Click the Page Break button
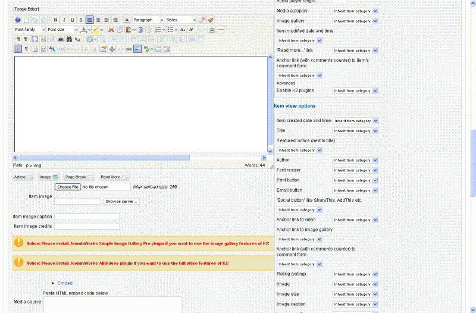476x313 pixels. (79, 177)
